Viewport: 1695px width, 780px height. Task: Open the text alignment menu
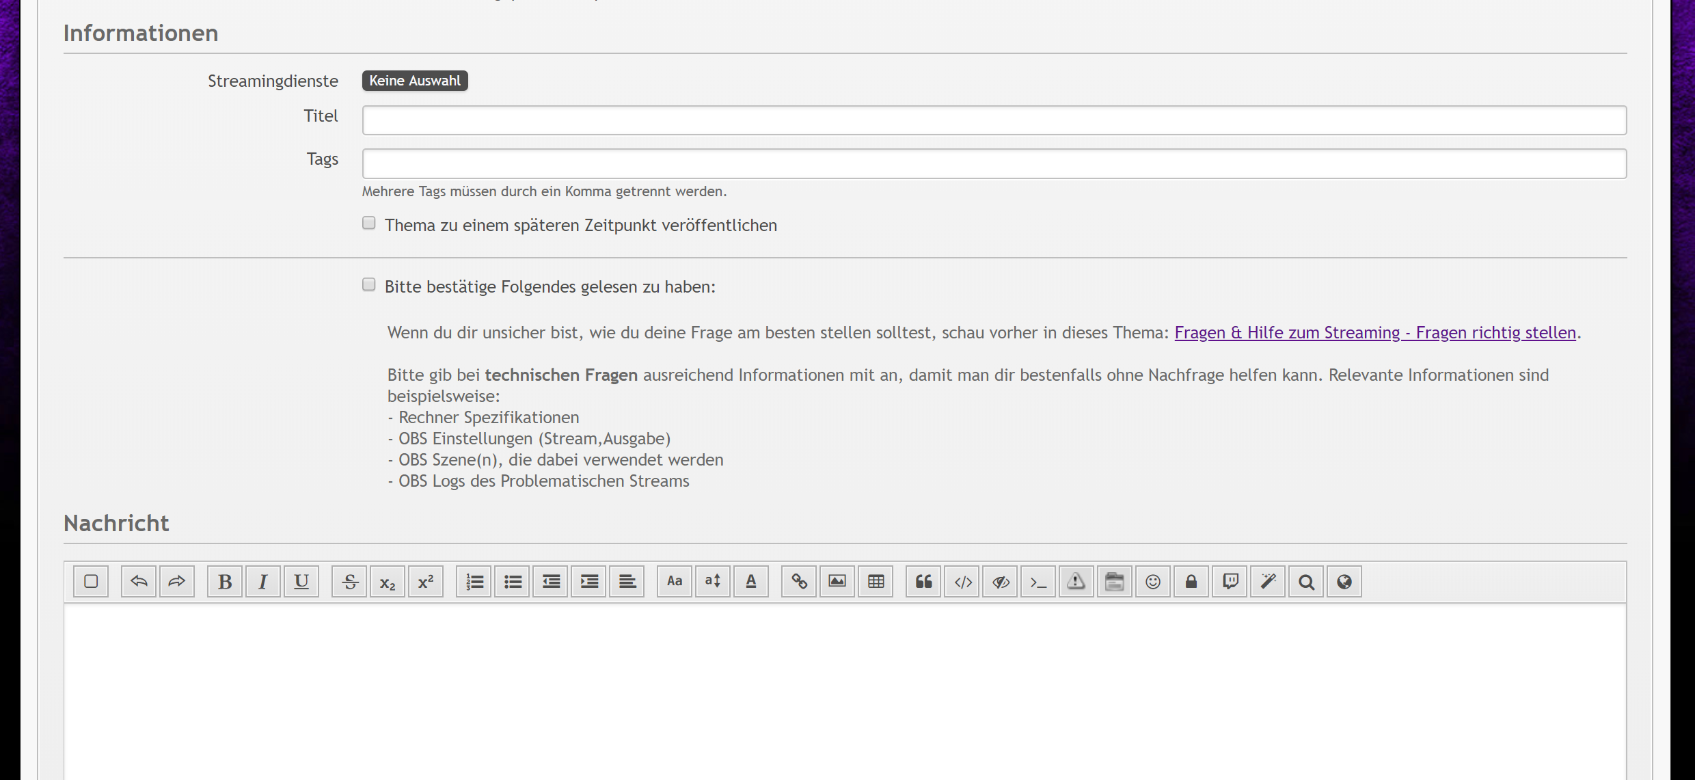click(627, 582)
